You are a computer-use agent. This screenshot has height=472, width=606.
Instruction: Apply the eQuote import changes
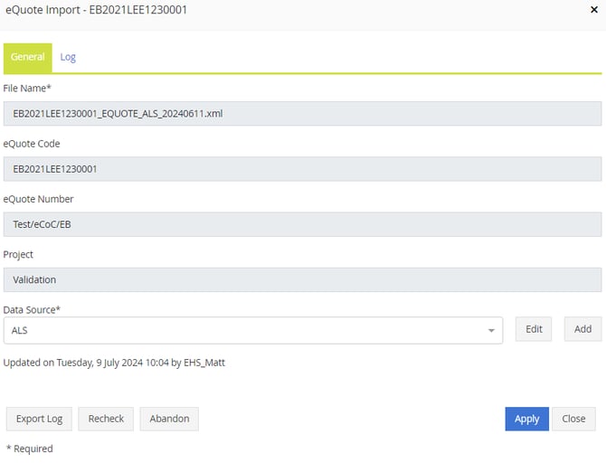tap(526, 419)
